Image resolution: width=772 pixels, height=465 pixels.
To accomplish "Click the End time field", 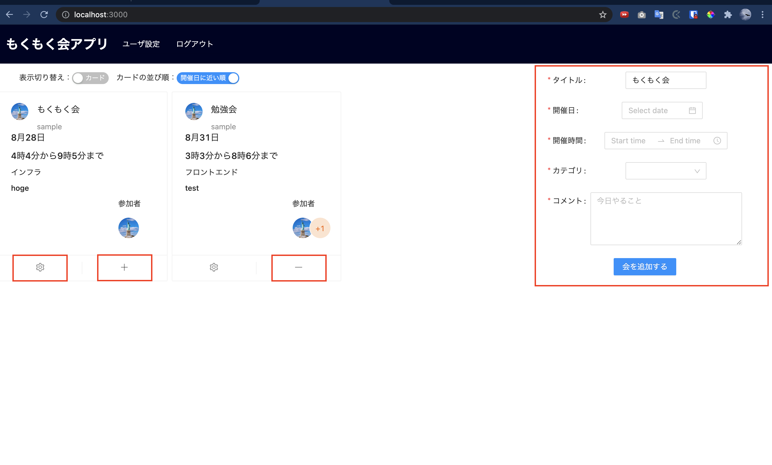I will tap(685, 141).
